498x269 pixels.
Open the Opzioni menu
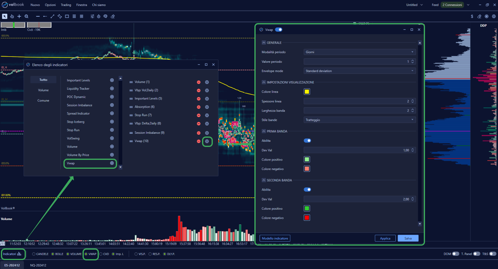coord(50,5)
